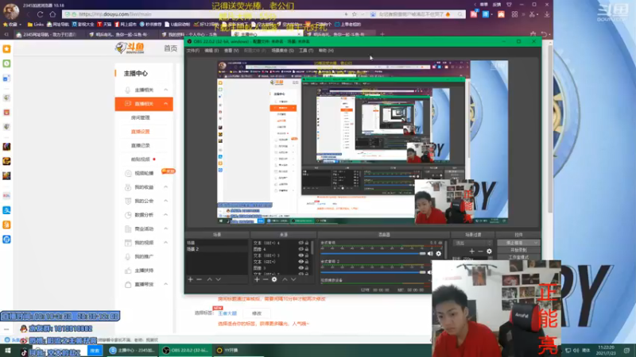Expand the 我的视频 sidebar section
Image resolution: width=636 pixels, height=357 pixels.
(x=166, y=243)
